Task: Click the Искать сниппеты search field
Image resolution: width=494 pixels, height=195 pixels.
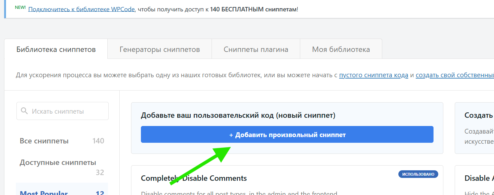Action: (x=62, y=111)
